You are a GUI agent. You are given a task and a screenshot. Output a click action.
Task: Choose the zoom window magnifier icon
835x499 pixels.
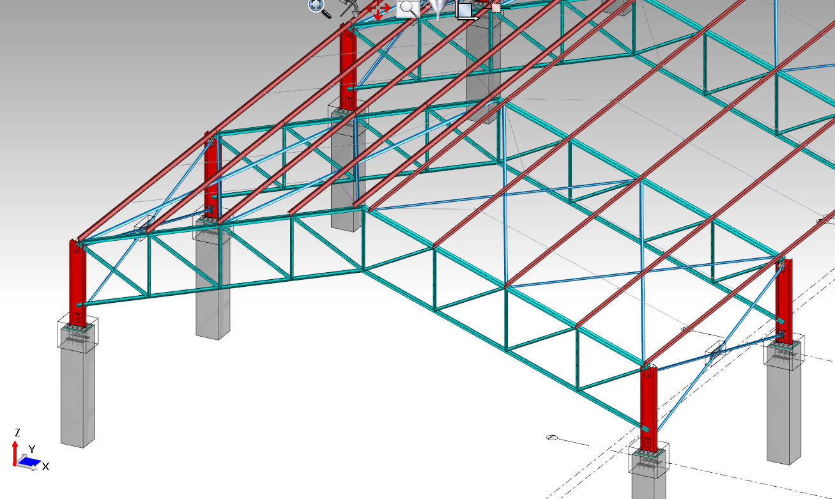click(408, 9)
